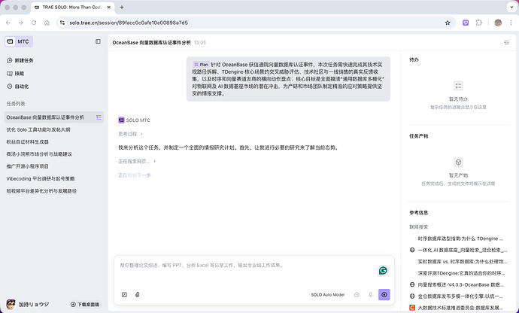Viewport: 519px width, 313px height.
Task: Click the slash command icon in input
Action: click(x=124, y=294)
